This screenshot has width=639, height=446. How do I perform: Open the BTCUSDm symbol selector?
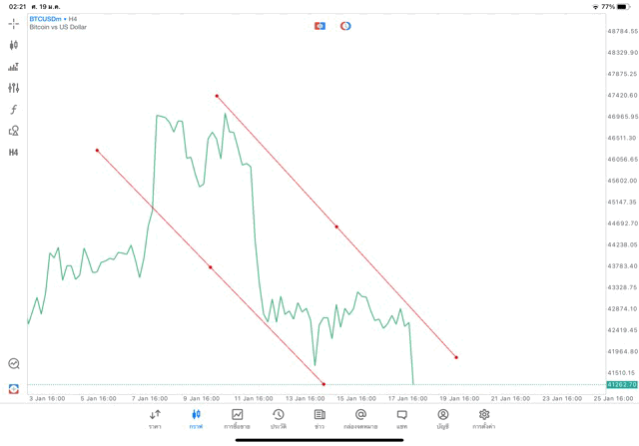pyautogui.click(x=48, y=18)
